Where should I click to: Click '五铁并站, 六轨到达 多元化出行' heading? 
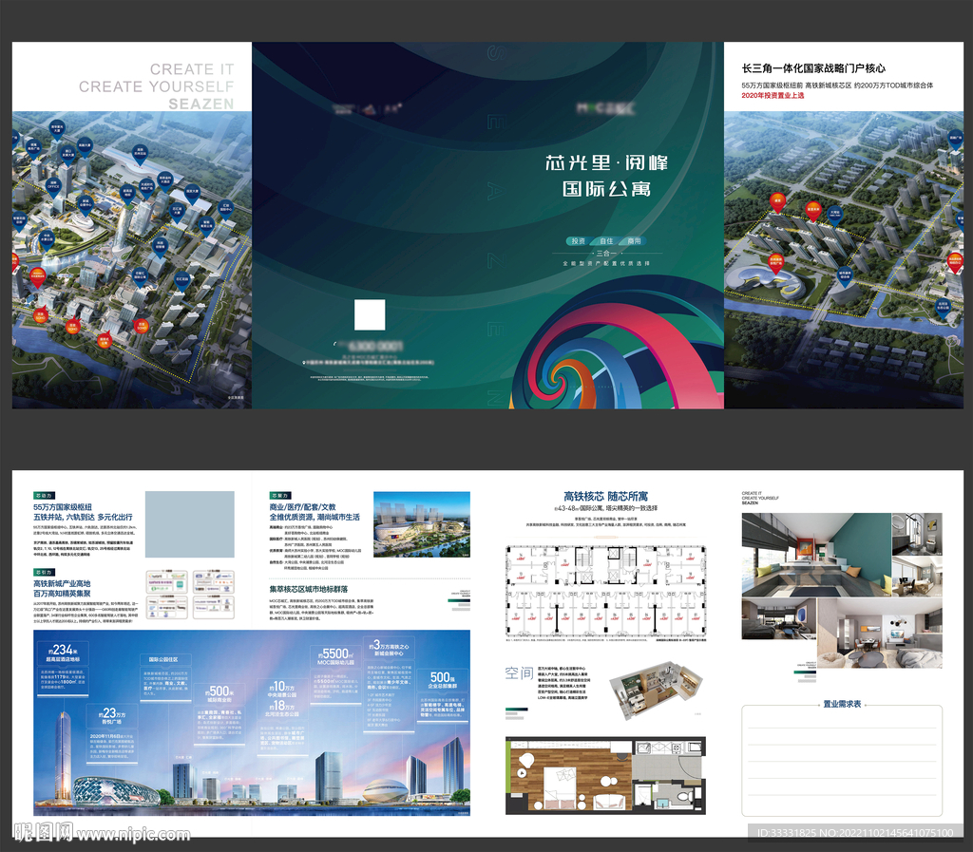(x=83, y=517)
